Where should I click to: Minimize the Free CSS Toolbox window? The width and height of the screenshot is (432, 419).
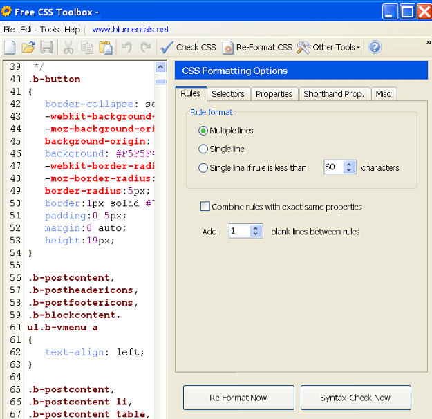tap(390, 12)
